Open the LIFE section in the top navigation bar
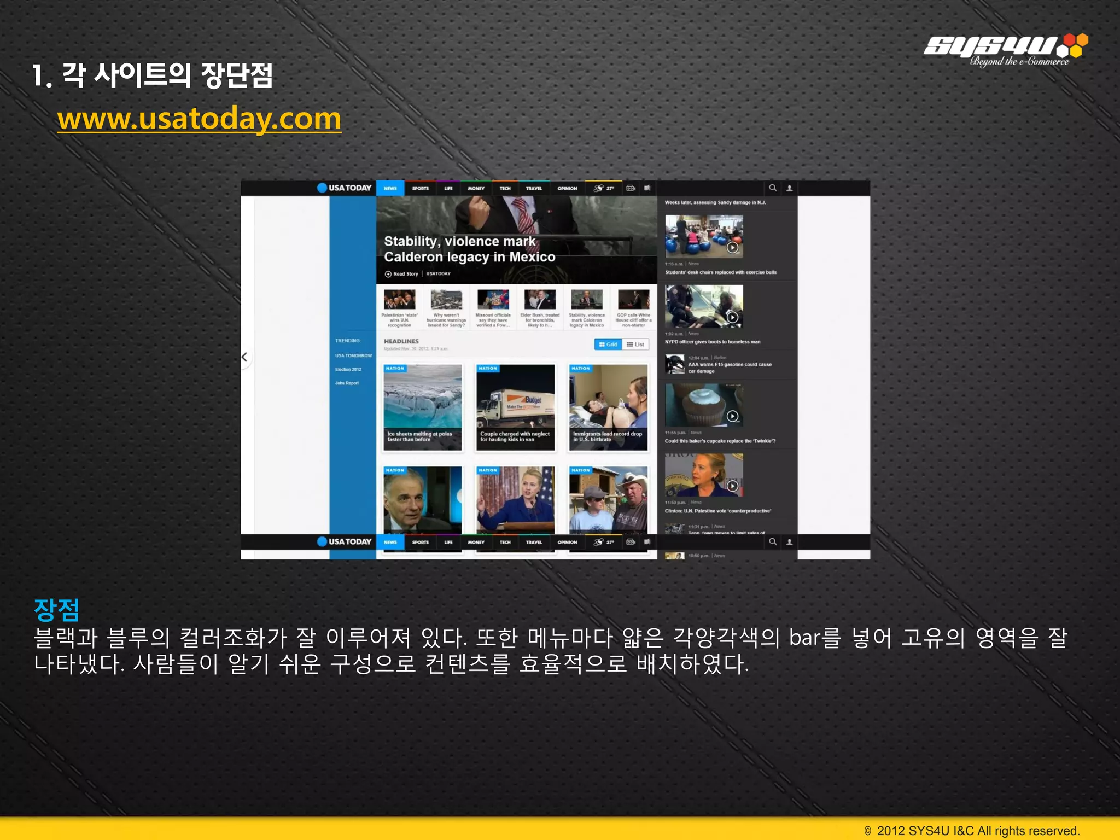 pyautogui.click(x=448, y=189)
